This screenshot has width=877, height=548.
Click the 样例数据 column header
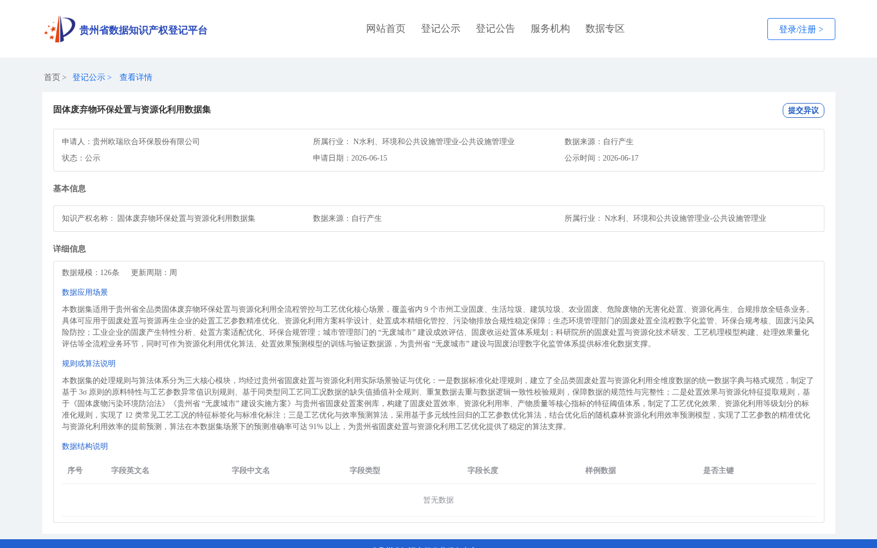click(601, 470)
